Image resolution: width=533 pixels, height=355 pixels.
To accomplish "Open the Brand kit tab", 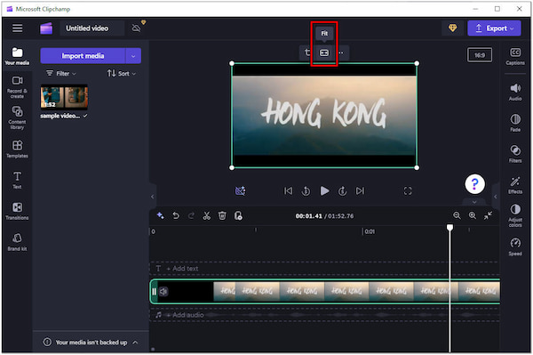I will pyautogui.click(x=17, y=242).
